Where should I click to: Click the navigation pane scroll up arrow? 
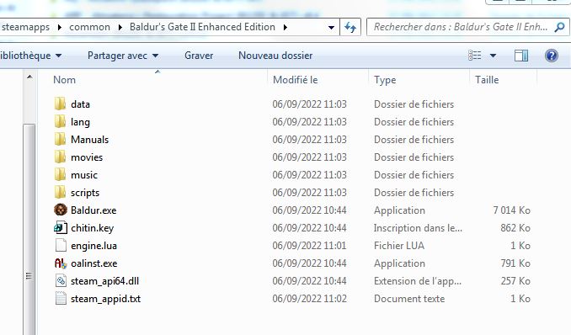29,77
